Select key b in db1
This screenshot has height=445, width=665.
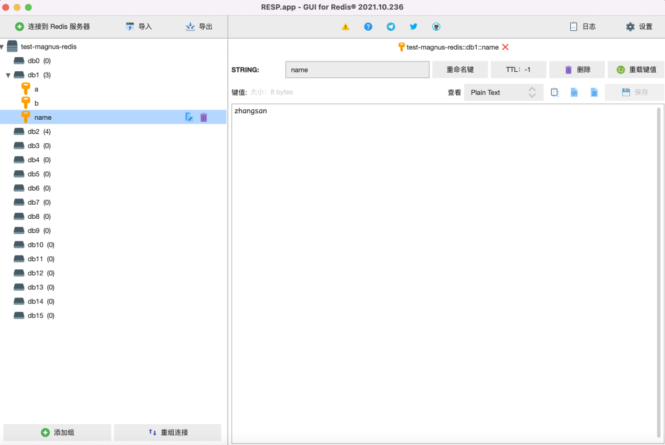coord(36,103)
